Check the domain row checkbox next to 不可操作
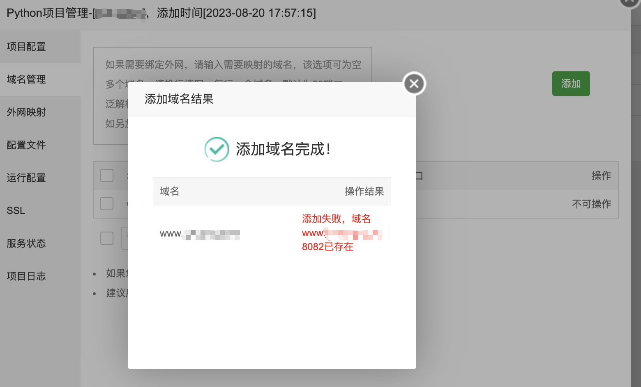The height and width of the screenshot is (387, 641). (x=107, y=204)
